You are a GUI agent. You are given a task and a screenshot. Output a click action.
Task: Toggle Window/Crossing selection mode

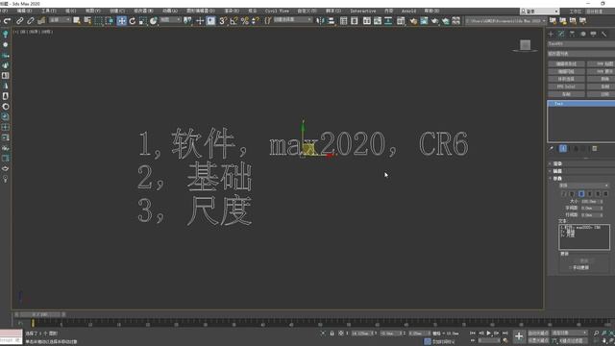(110, 21)
